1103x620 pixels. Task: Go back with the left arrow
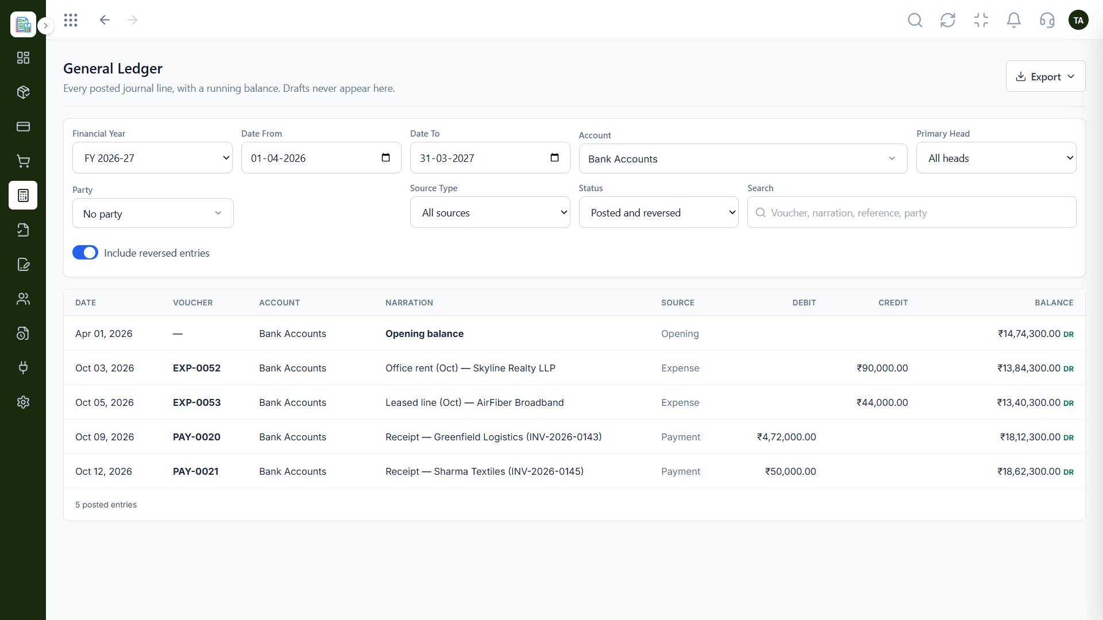(105, 20)
